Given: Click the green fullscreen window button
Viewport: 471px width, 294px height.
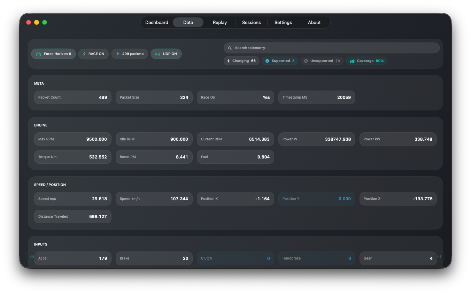Looking at the screenshot, I should 45,22.
